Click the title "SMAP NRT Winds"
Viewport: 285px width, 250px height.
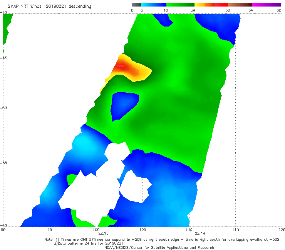[x=25, y=6]
